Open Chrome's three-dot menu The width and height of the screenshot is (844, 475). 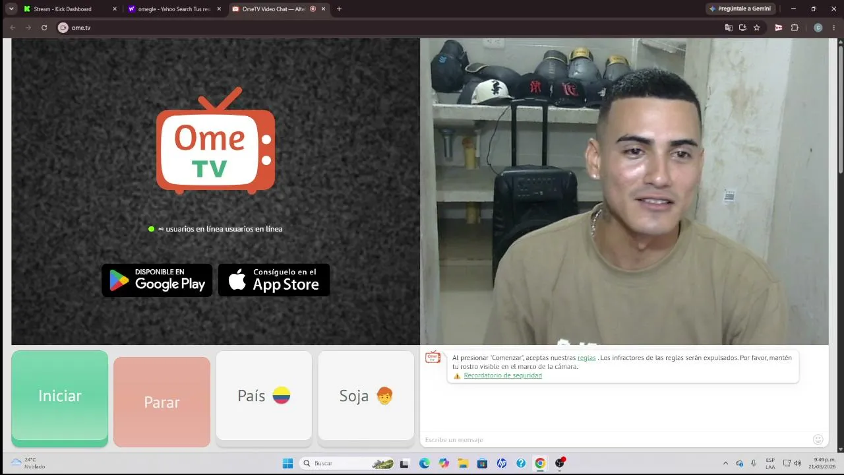tap(834, 28)
